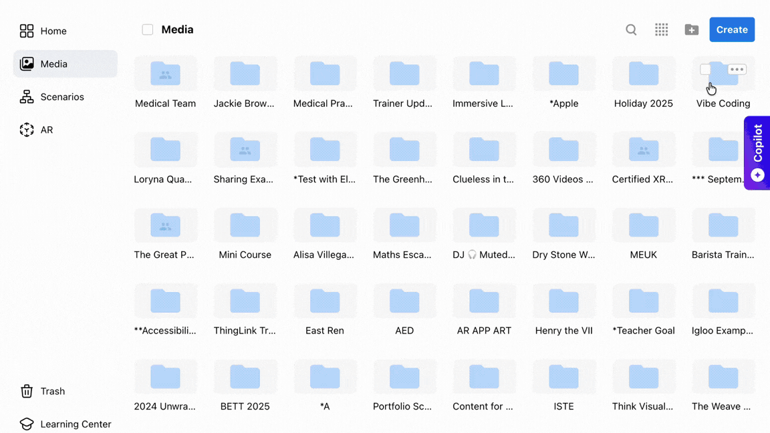This screenshot has height=433, width=770.
Task: Open the search icon in the header
Action: coord(631,30)
